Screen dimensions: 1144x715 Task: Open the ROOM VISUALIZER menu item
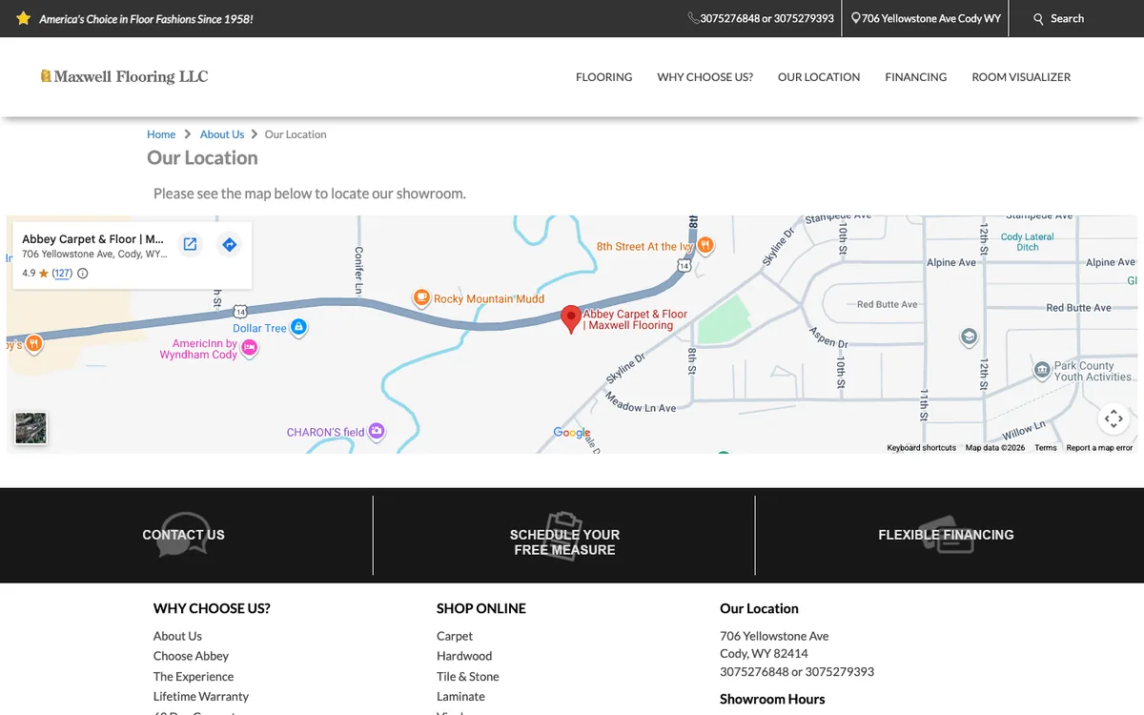point(1021,77)
